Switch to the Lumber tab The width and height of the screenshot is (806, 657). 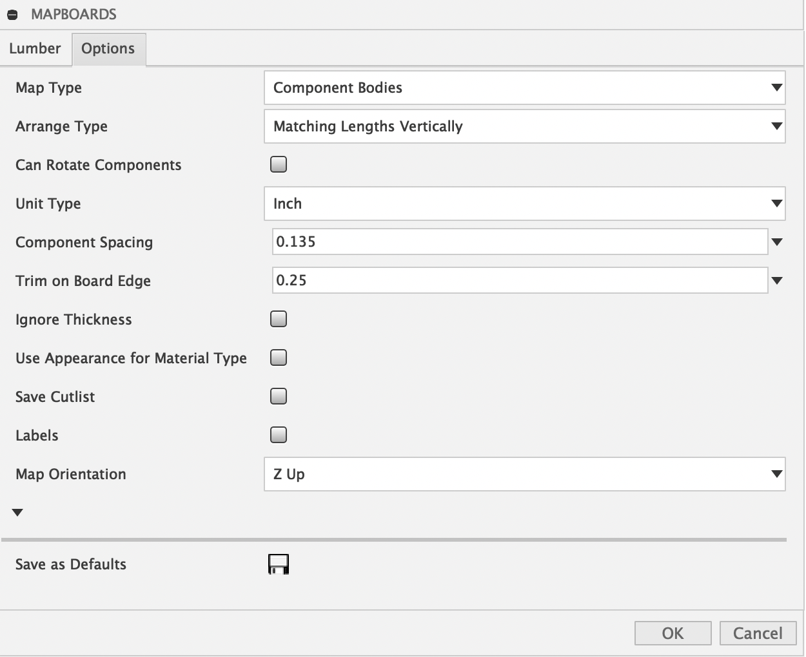35,49
